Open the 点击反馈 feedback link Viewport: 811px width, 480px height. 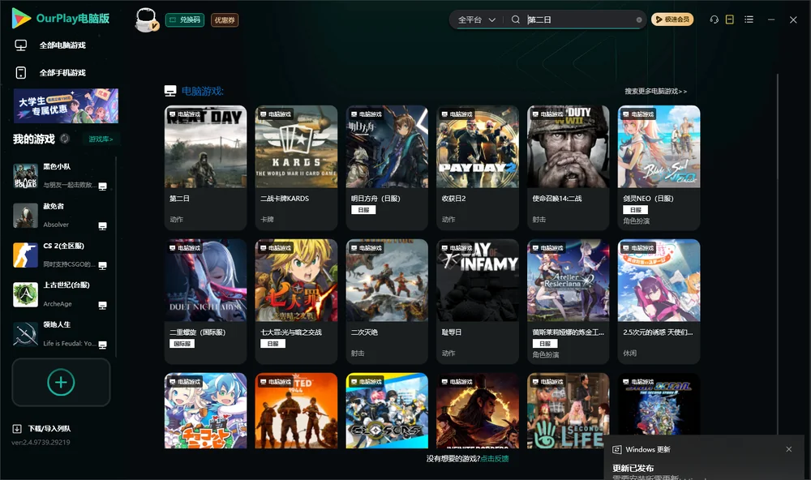(x=495, y=458)
